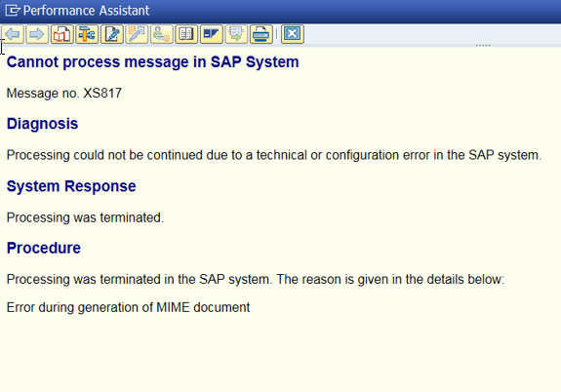Open the Glossary open-book icon
Image resolution: width=561 pixels, height=392 pixels.
pyautogui.click(x=186, y=34)
